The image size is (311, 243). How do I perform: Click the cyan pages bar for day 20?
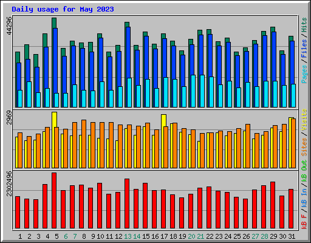pyautogui.click(x=193, y=91)
